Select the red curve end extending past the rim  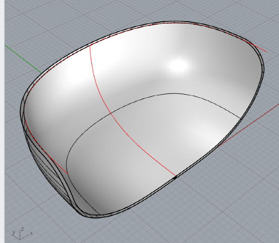(260, 48)
